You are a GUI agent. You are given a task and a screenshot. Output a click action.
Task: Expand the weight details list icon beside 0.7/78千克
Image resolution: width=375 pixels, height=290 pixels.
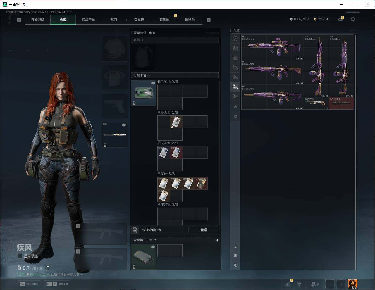47,267
